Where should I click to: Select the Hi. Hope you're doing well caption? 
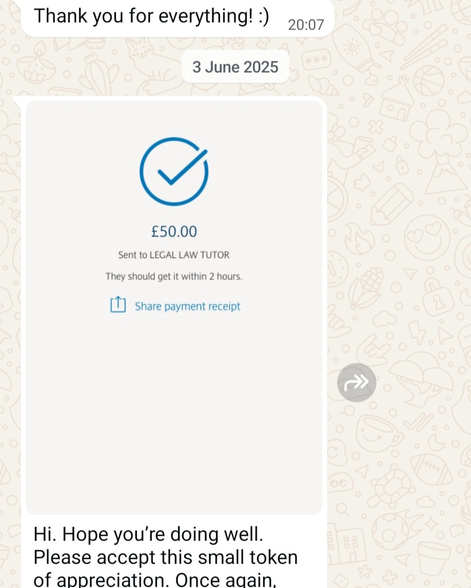(148, 534)
